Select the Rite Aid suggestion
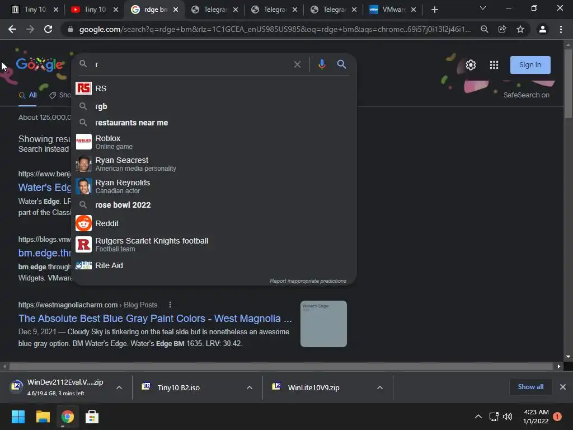Image resolution: width=573 pixels, height=430 pixels. pos(214,265)
